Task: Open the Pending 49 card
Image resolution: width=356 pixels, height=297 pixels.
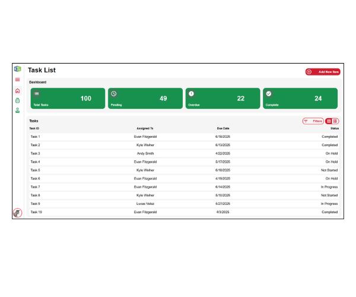Action: click(x=145, y=99)
